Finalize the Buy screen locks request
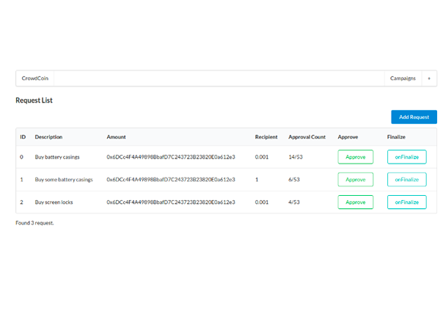 click(x=406, y=202)
